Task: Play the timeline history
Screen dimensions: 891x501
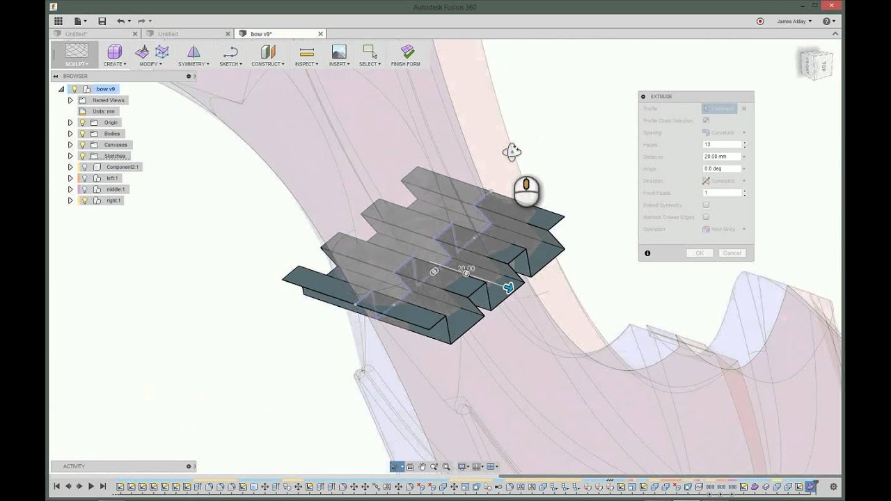Action: [90, 486]
